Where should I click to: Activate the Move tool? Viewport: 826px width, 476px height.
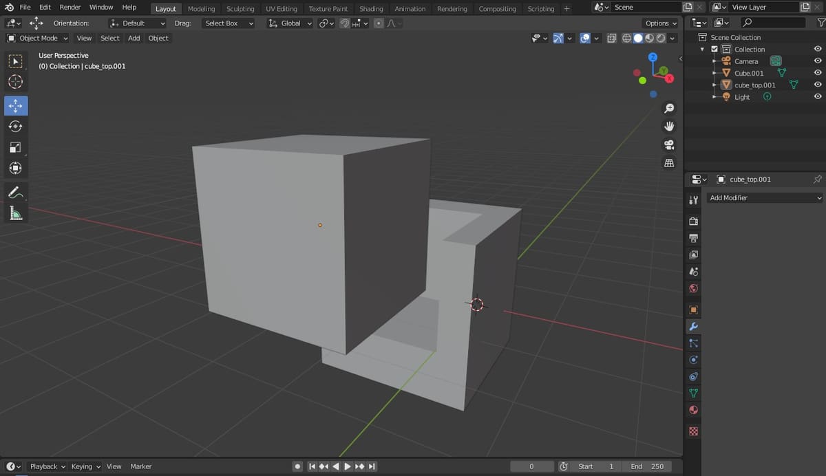point(15,105)
